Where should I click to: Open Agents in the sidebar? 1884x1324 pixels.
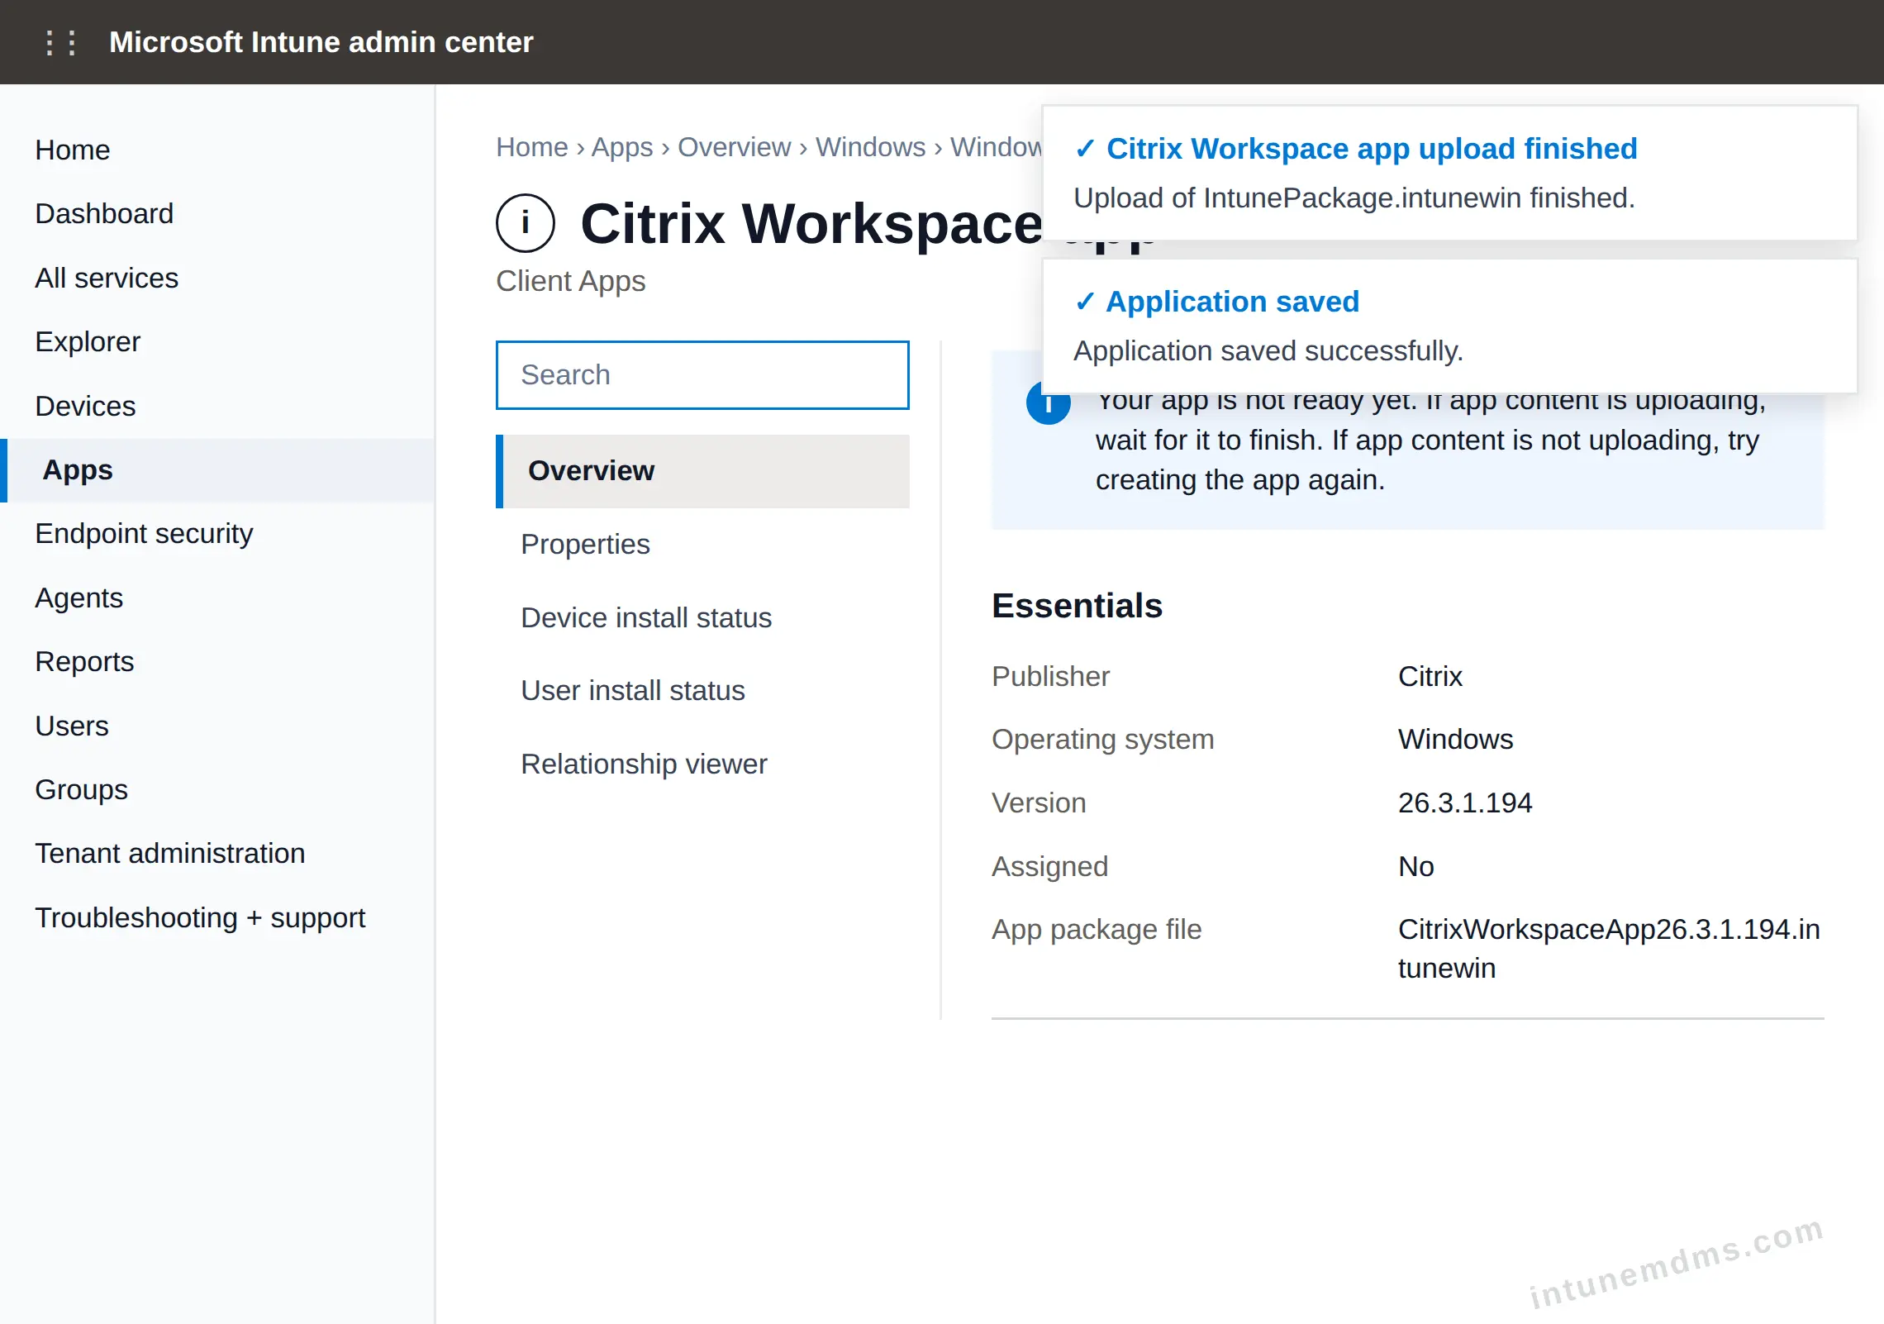click(217, 598)
